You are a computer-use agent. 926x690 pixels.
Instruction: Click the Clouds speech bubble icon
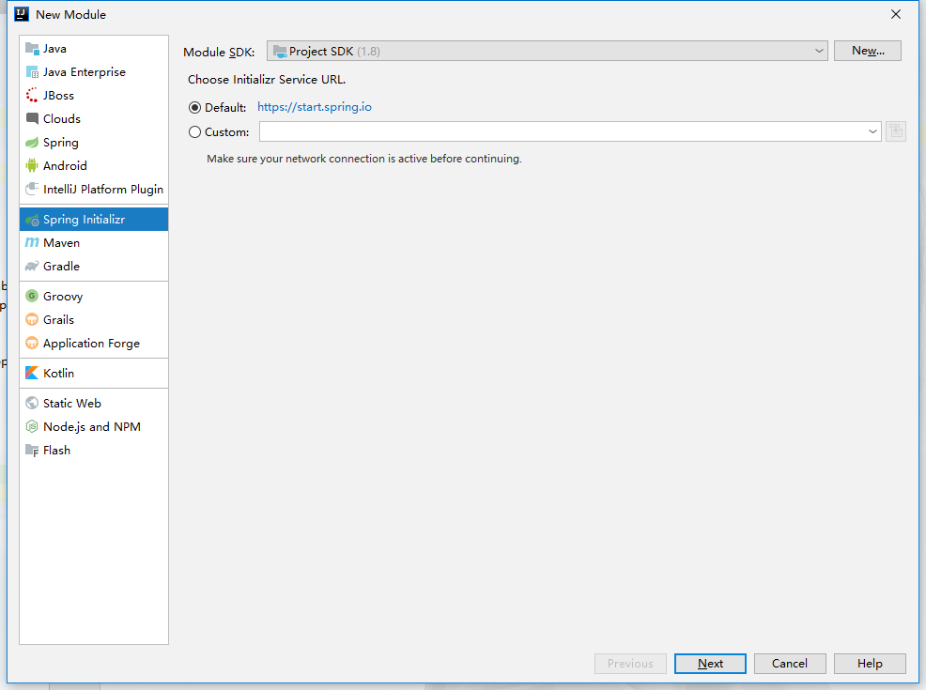32,118
